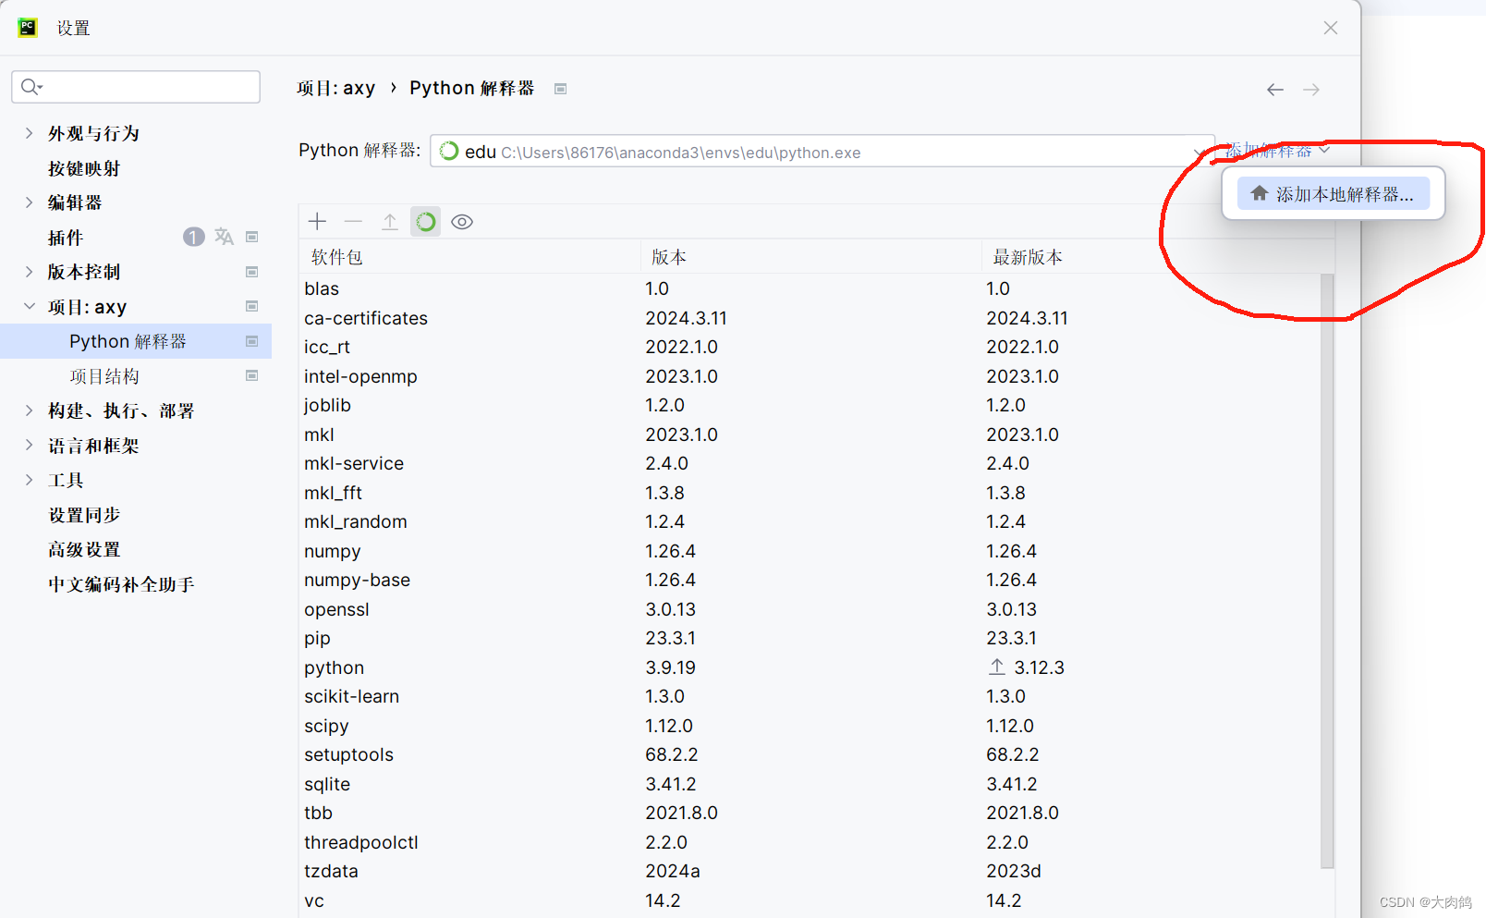Add a new package with the plus icon
1486x918 pixels.
pos(317,221)
